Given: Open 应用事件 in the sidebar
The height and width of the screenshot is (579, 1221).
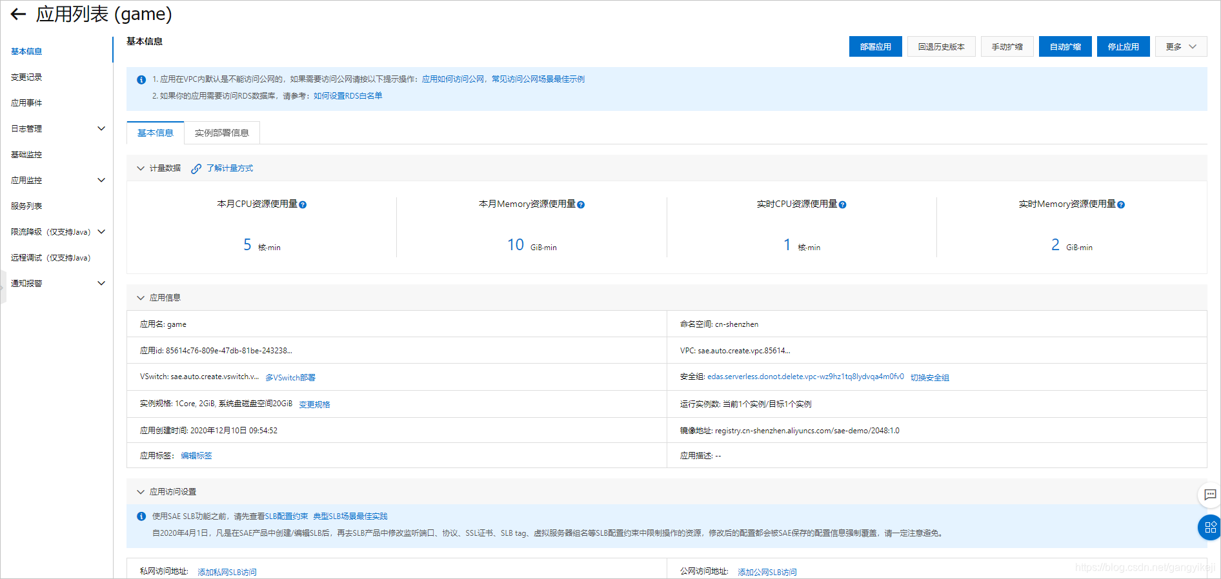Looking at the screenshot, I should tap(26, 103).
